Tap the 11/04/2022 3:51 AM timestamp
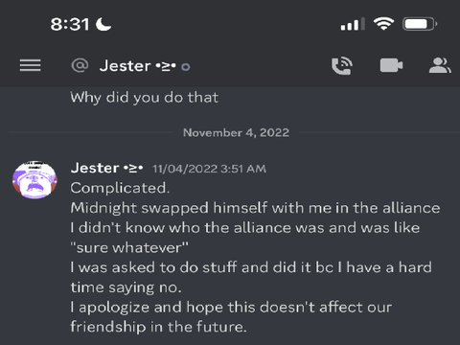This screenshot has width=460, height=345. coord(209,169)
